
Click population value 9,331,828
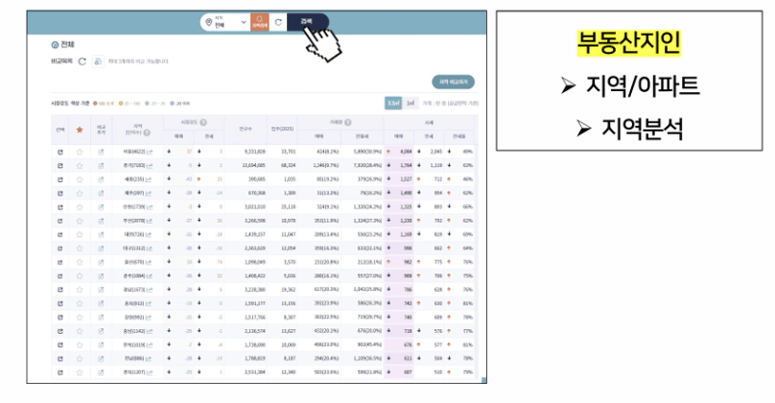[255, 152]
